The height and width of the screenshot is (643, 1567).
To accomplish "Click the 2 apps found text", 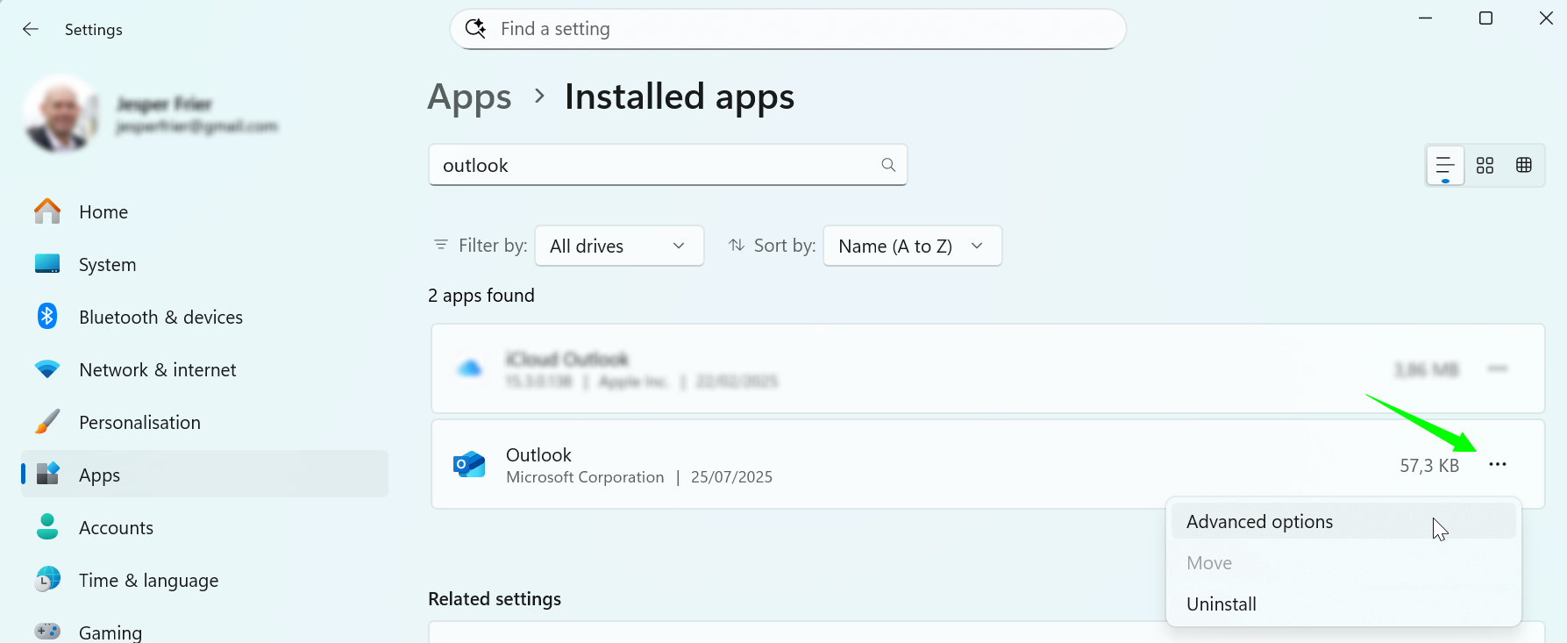I will pos(481,296).
